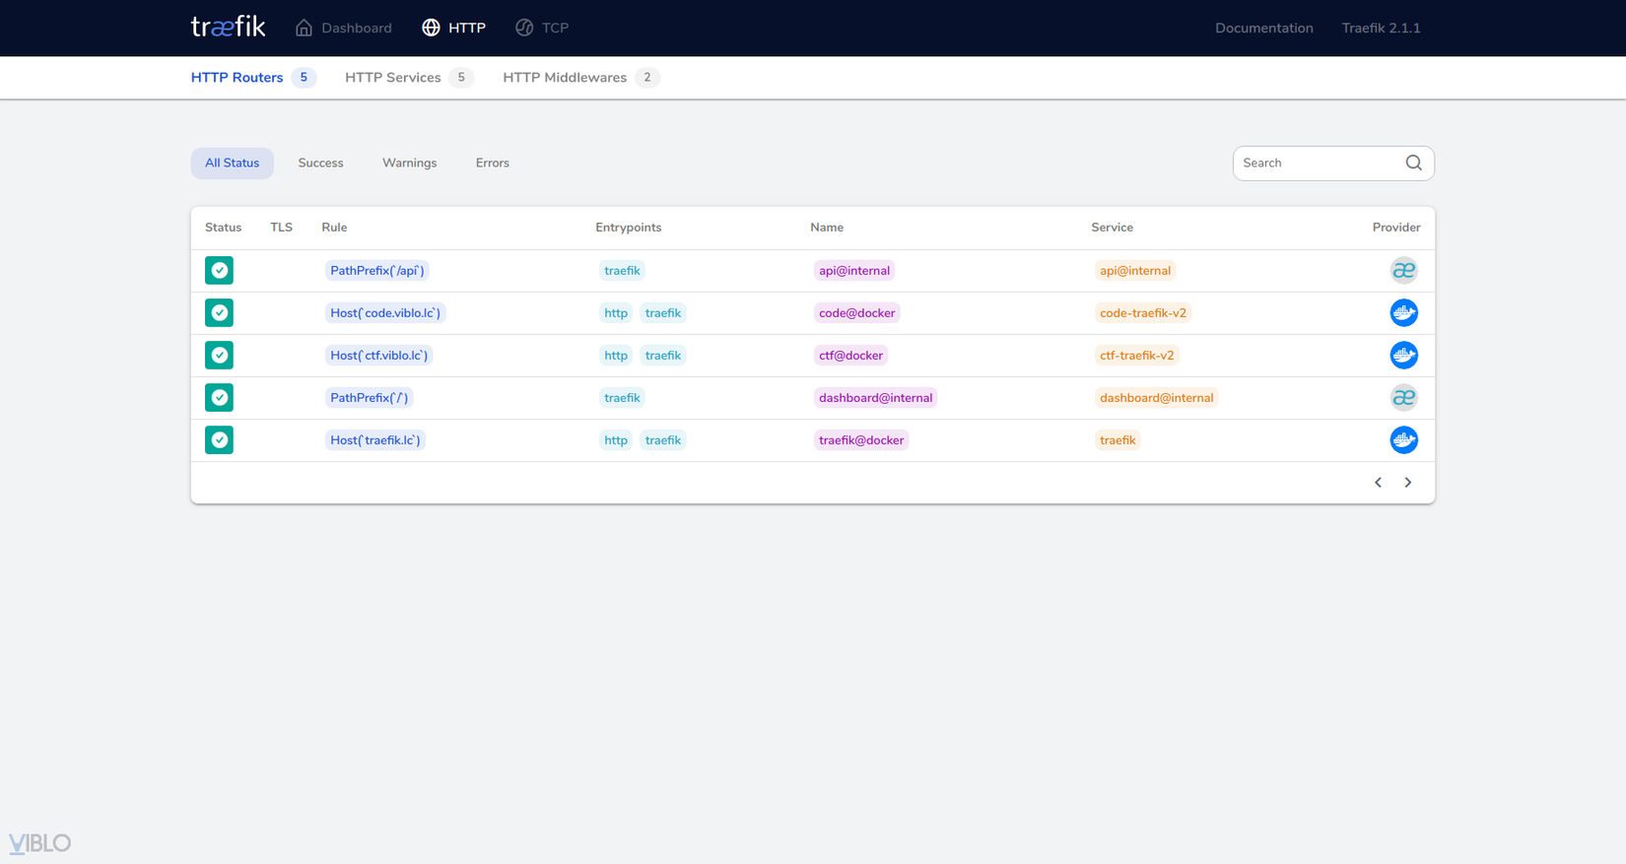Screen dimensions: 1626x864
Task: Click rule Host(`traefik.lc`)
Action: pos(375,440)
